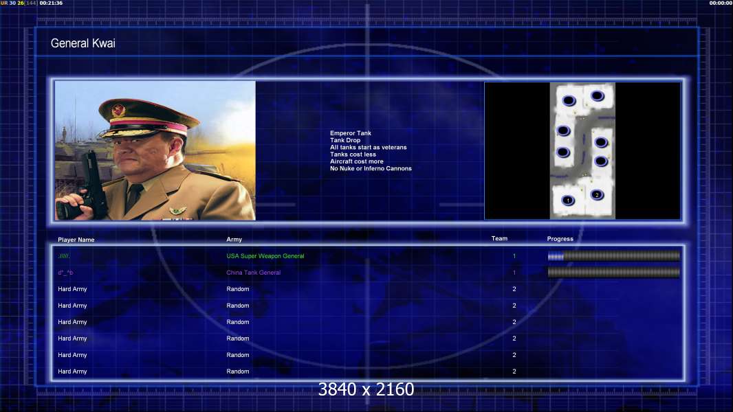Click the "USA Super Weapon General" army entry

tap(265, 256)
